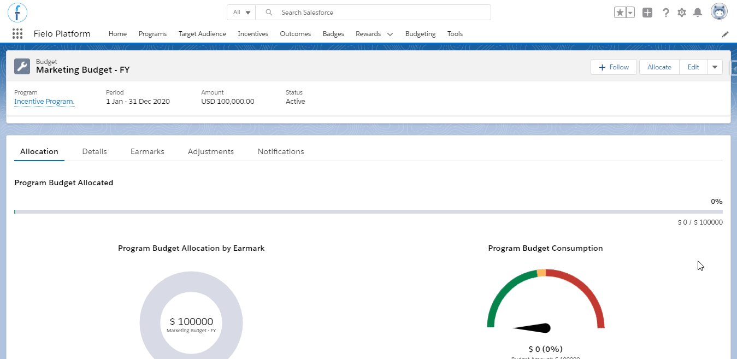Click the USD 100,000.00 amount value
The width and height of the screenshot is (737, 359).
(x=228, y=102)
